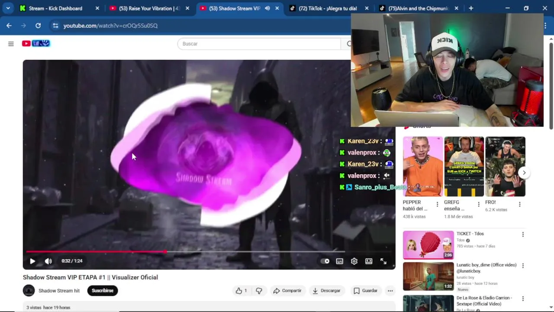554x312 pixels.
Task: Open site information icon in address bar
Action: click(x=55, y=26)
